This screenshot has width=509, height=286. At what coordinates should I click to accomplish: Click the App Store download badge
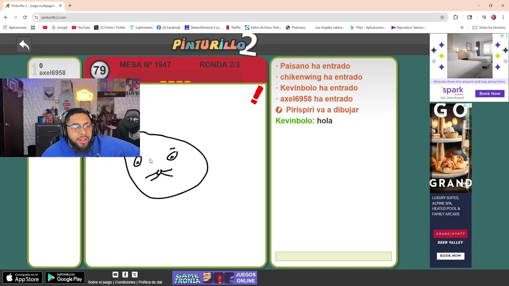point(22,277)
